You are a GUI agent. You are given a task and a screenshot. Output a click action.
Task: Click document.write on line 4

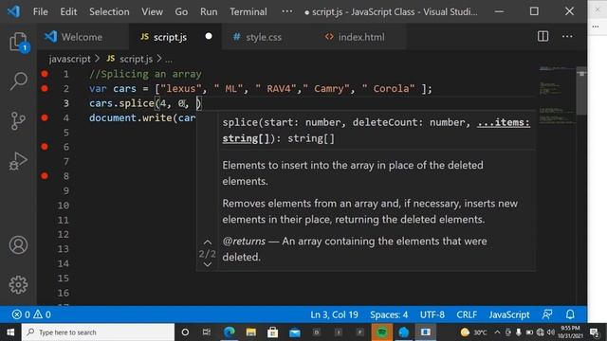pyautogui.click(x=131, y=117)
